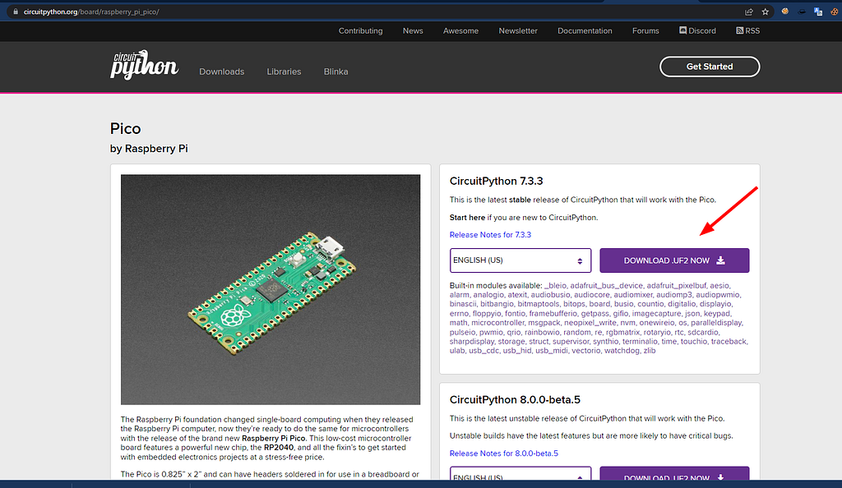Click the adafruit_bus_device module name
Viewport: 842px width, 488px height.
[x=606, y=285]
